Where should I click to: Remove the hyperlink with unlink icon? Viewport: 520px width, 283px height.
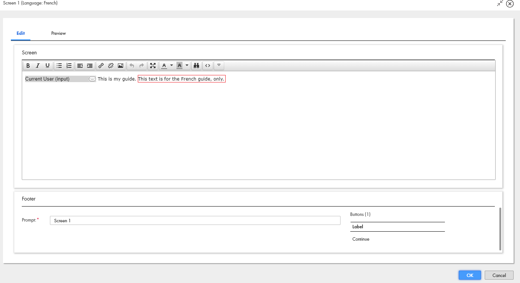pos(111,66)
